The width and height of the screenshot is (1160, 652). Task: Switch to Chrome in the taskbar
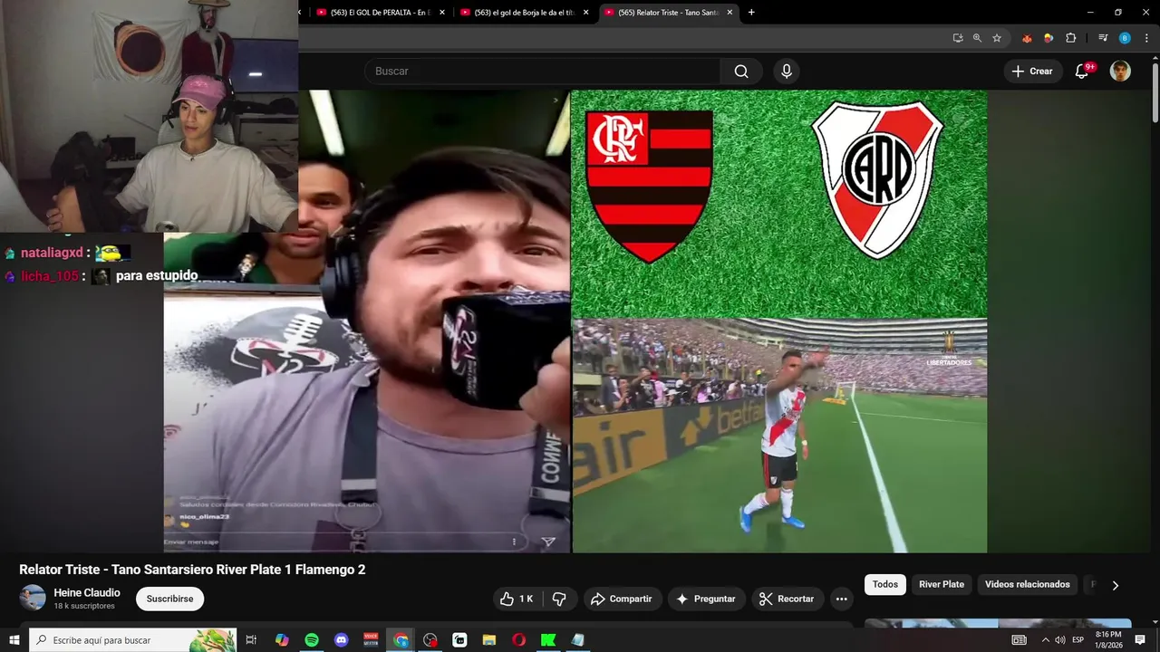[x=401, y=640]
